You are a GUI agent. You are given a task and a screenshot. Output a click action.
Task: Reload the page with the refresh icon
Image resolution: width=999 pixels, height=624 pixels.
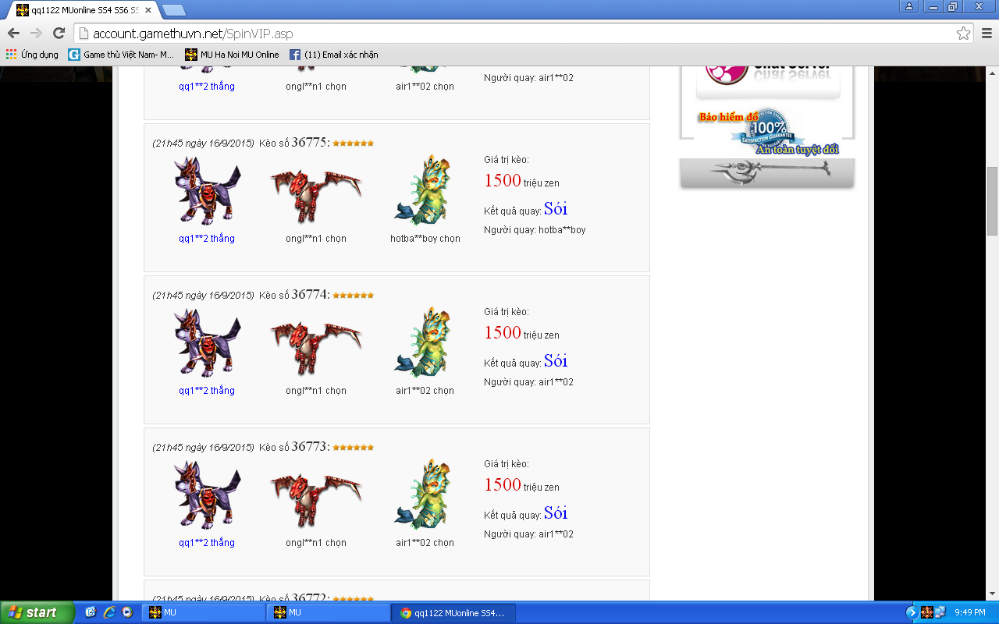[59, 34]
